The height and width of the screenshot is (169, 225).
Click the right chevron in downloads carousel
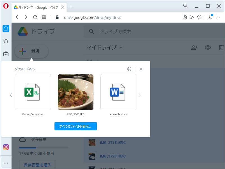click(x=140, y=95)
